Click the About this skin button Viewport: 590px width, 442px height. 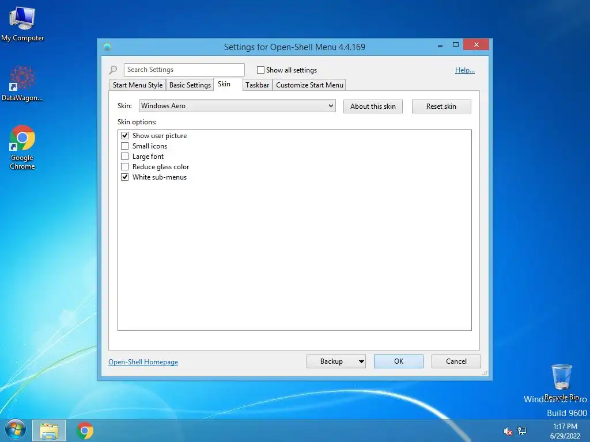[x=373, y=106]
